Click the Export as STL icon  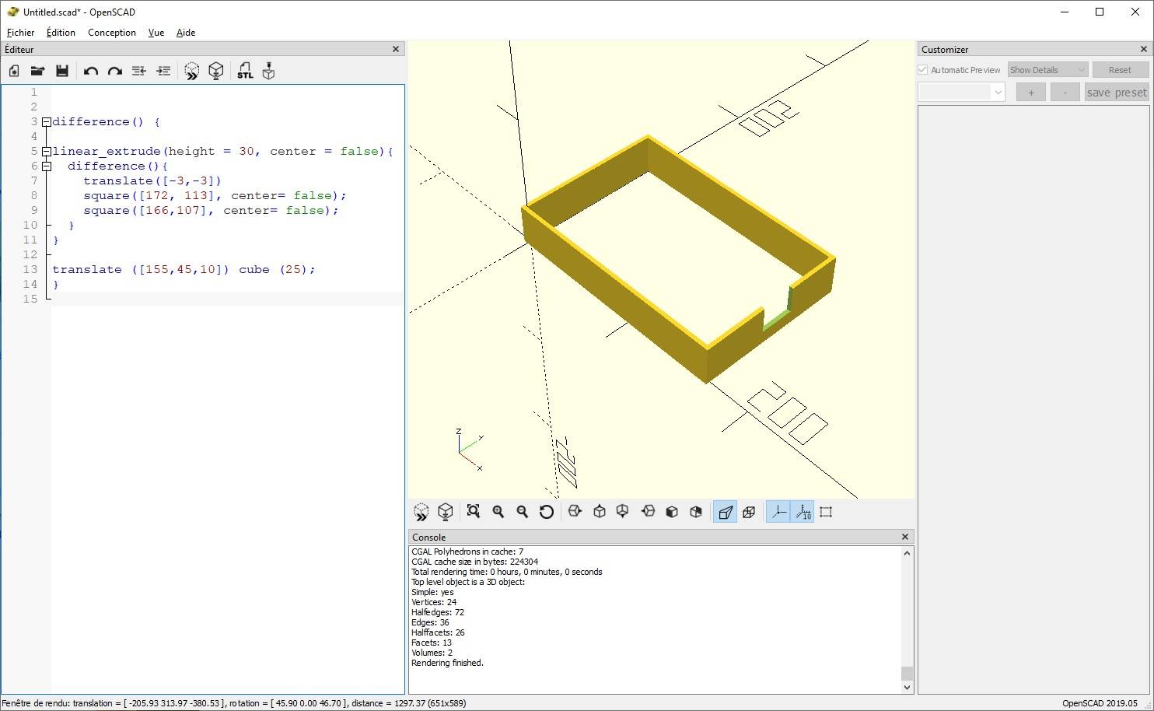tap(245, 72)
